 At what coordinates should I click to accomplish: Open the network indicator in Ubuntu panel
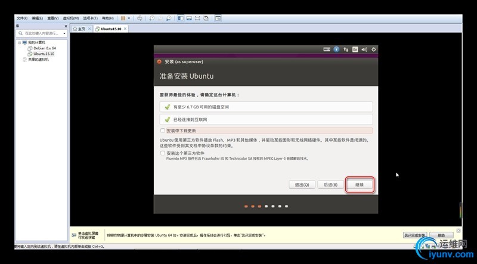pyautogui.click(x=346, y=49)
